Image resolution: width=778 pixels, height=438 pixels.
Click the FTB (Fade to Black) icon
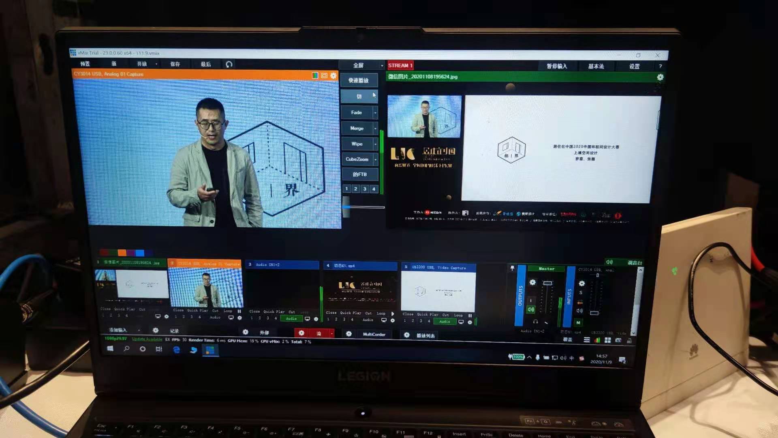click(359, 174)
